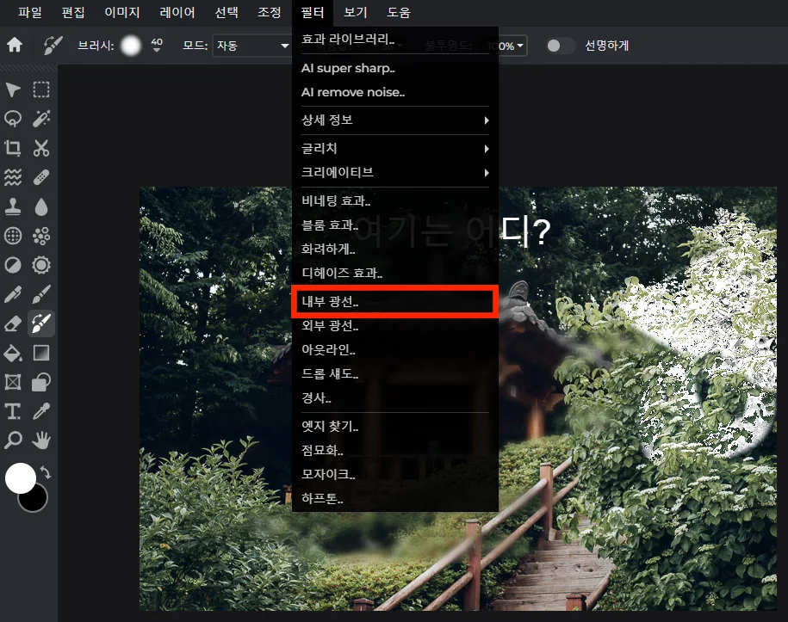Viewport: 788px width, 622px height.
Task: Select the Fill bucket tool
Action: coord(12,352)
